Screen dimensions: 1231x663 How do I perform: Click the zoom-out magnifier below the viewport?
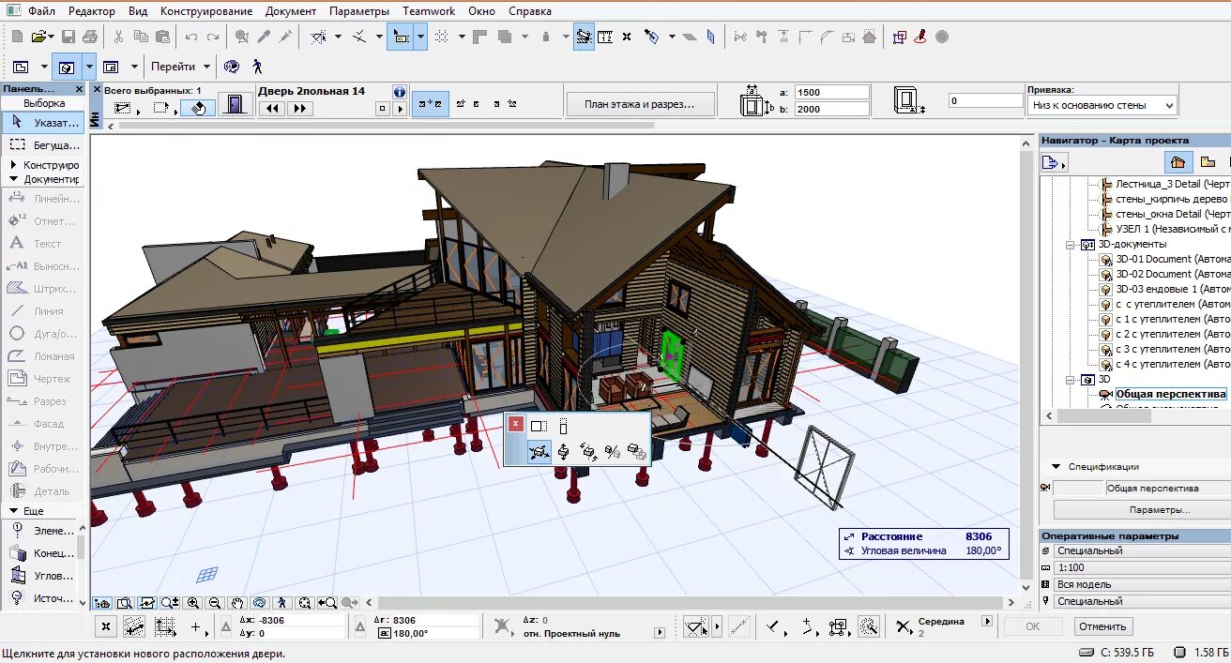(x=215, y=603)
